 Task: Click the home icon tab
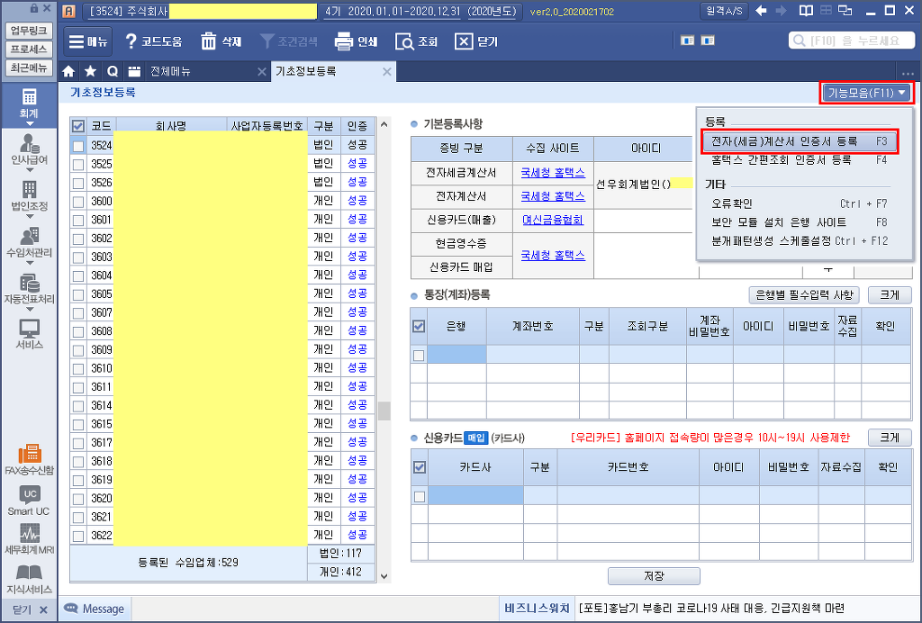point(68,71)
